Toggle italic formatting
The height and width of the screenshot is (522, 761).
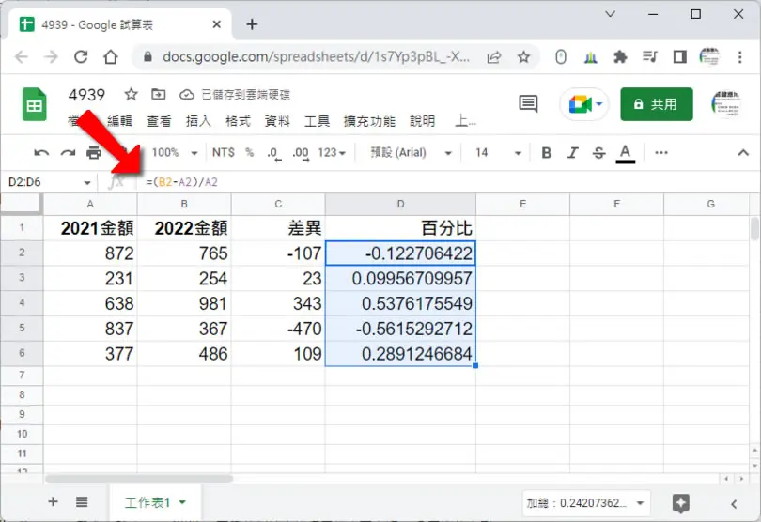tap(573, 153)
